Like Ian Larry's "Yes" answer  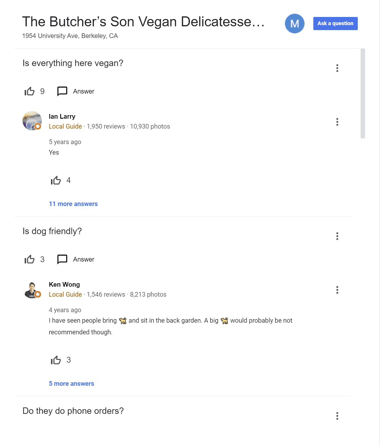[56, 180]
